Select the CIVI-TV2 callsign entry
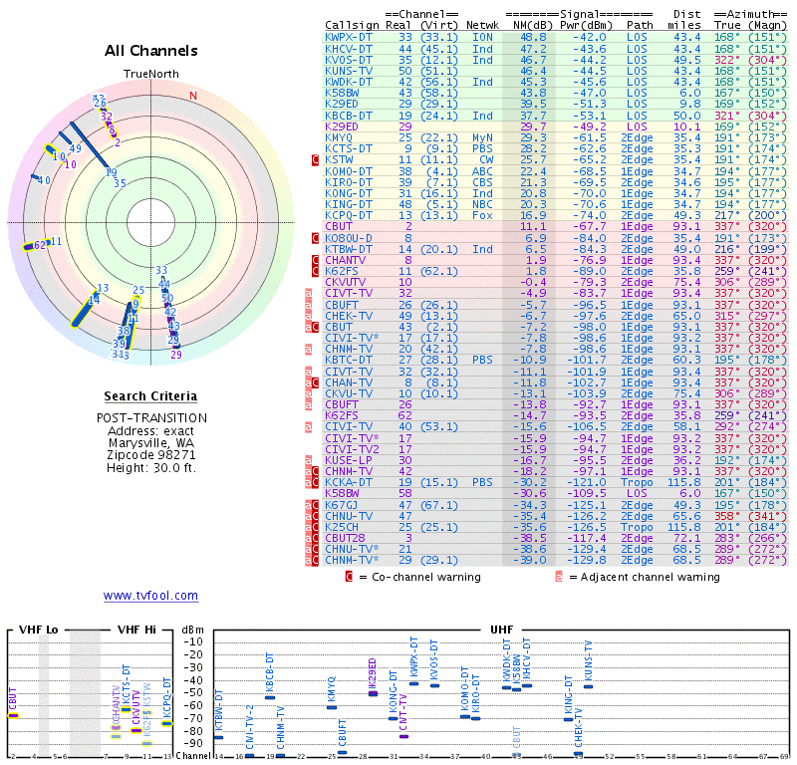The width and height of the screenshot is (797, 765). [x=353, y=449]
